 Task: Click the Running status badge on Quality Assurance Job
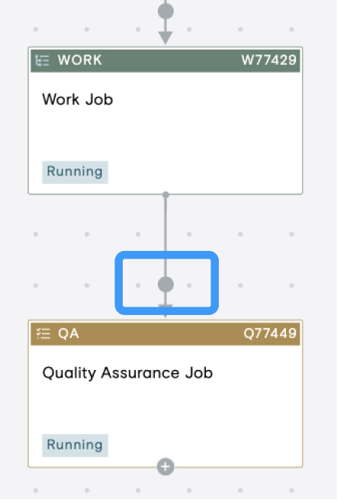[x=75, y=446]
